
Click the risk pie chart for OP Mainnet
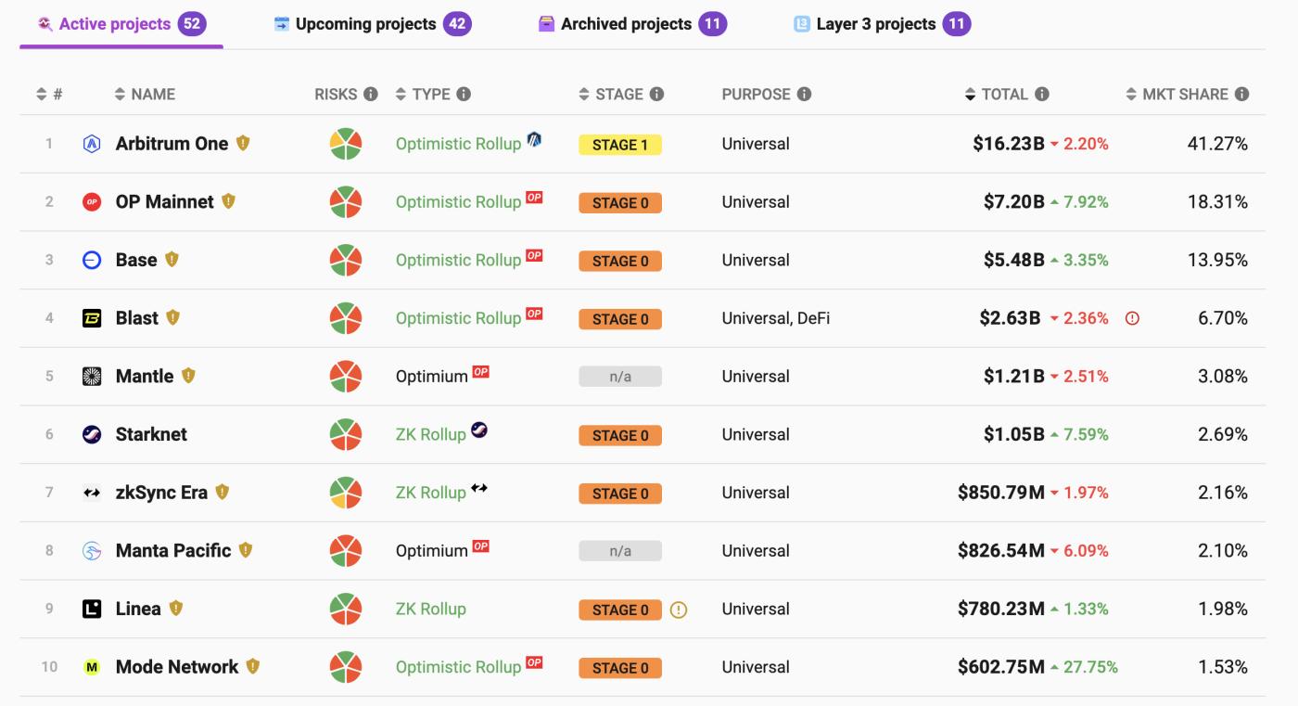pyautogui.click(x=346, y=202)
